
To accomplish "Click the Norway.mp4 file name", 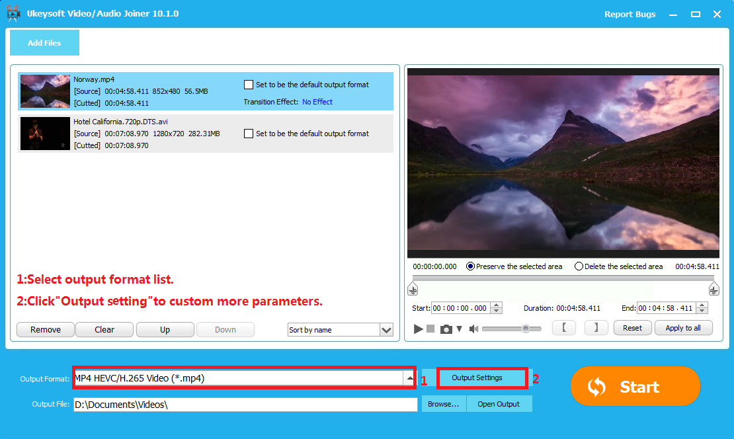I will (x=94, y=79).
